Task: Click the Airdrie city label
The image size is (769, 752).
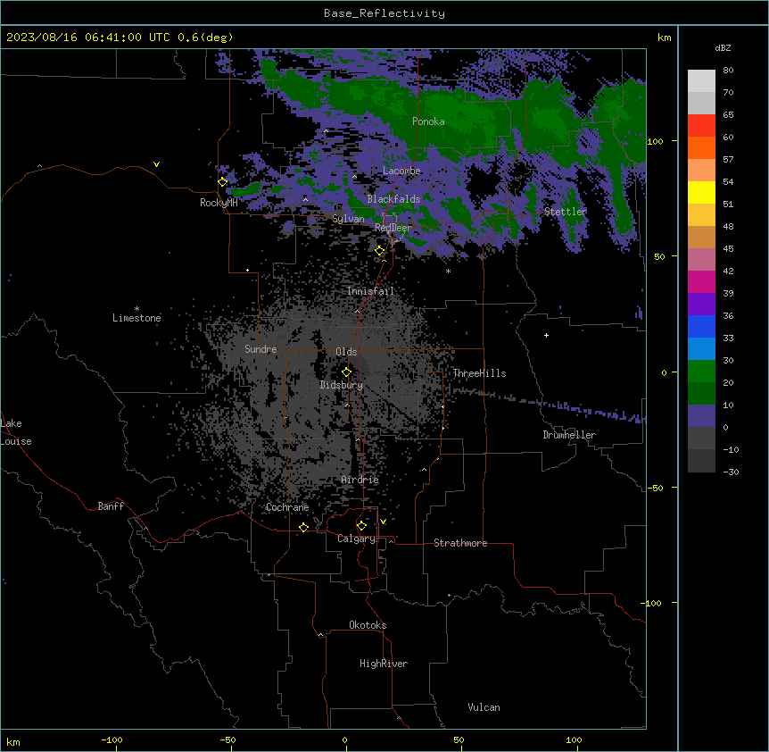Action: [360, 480]
